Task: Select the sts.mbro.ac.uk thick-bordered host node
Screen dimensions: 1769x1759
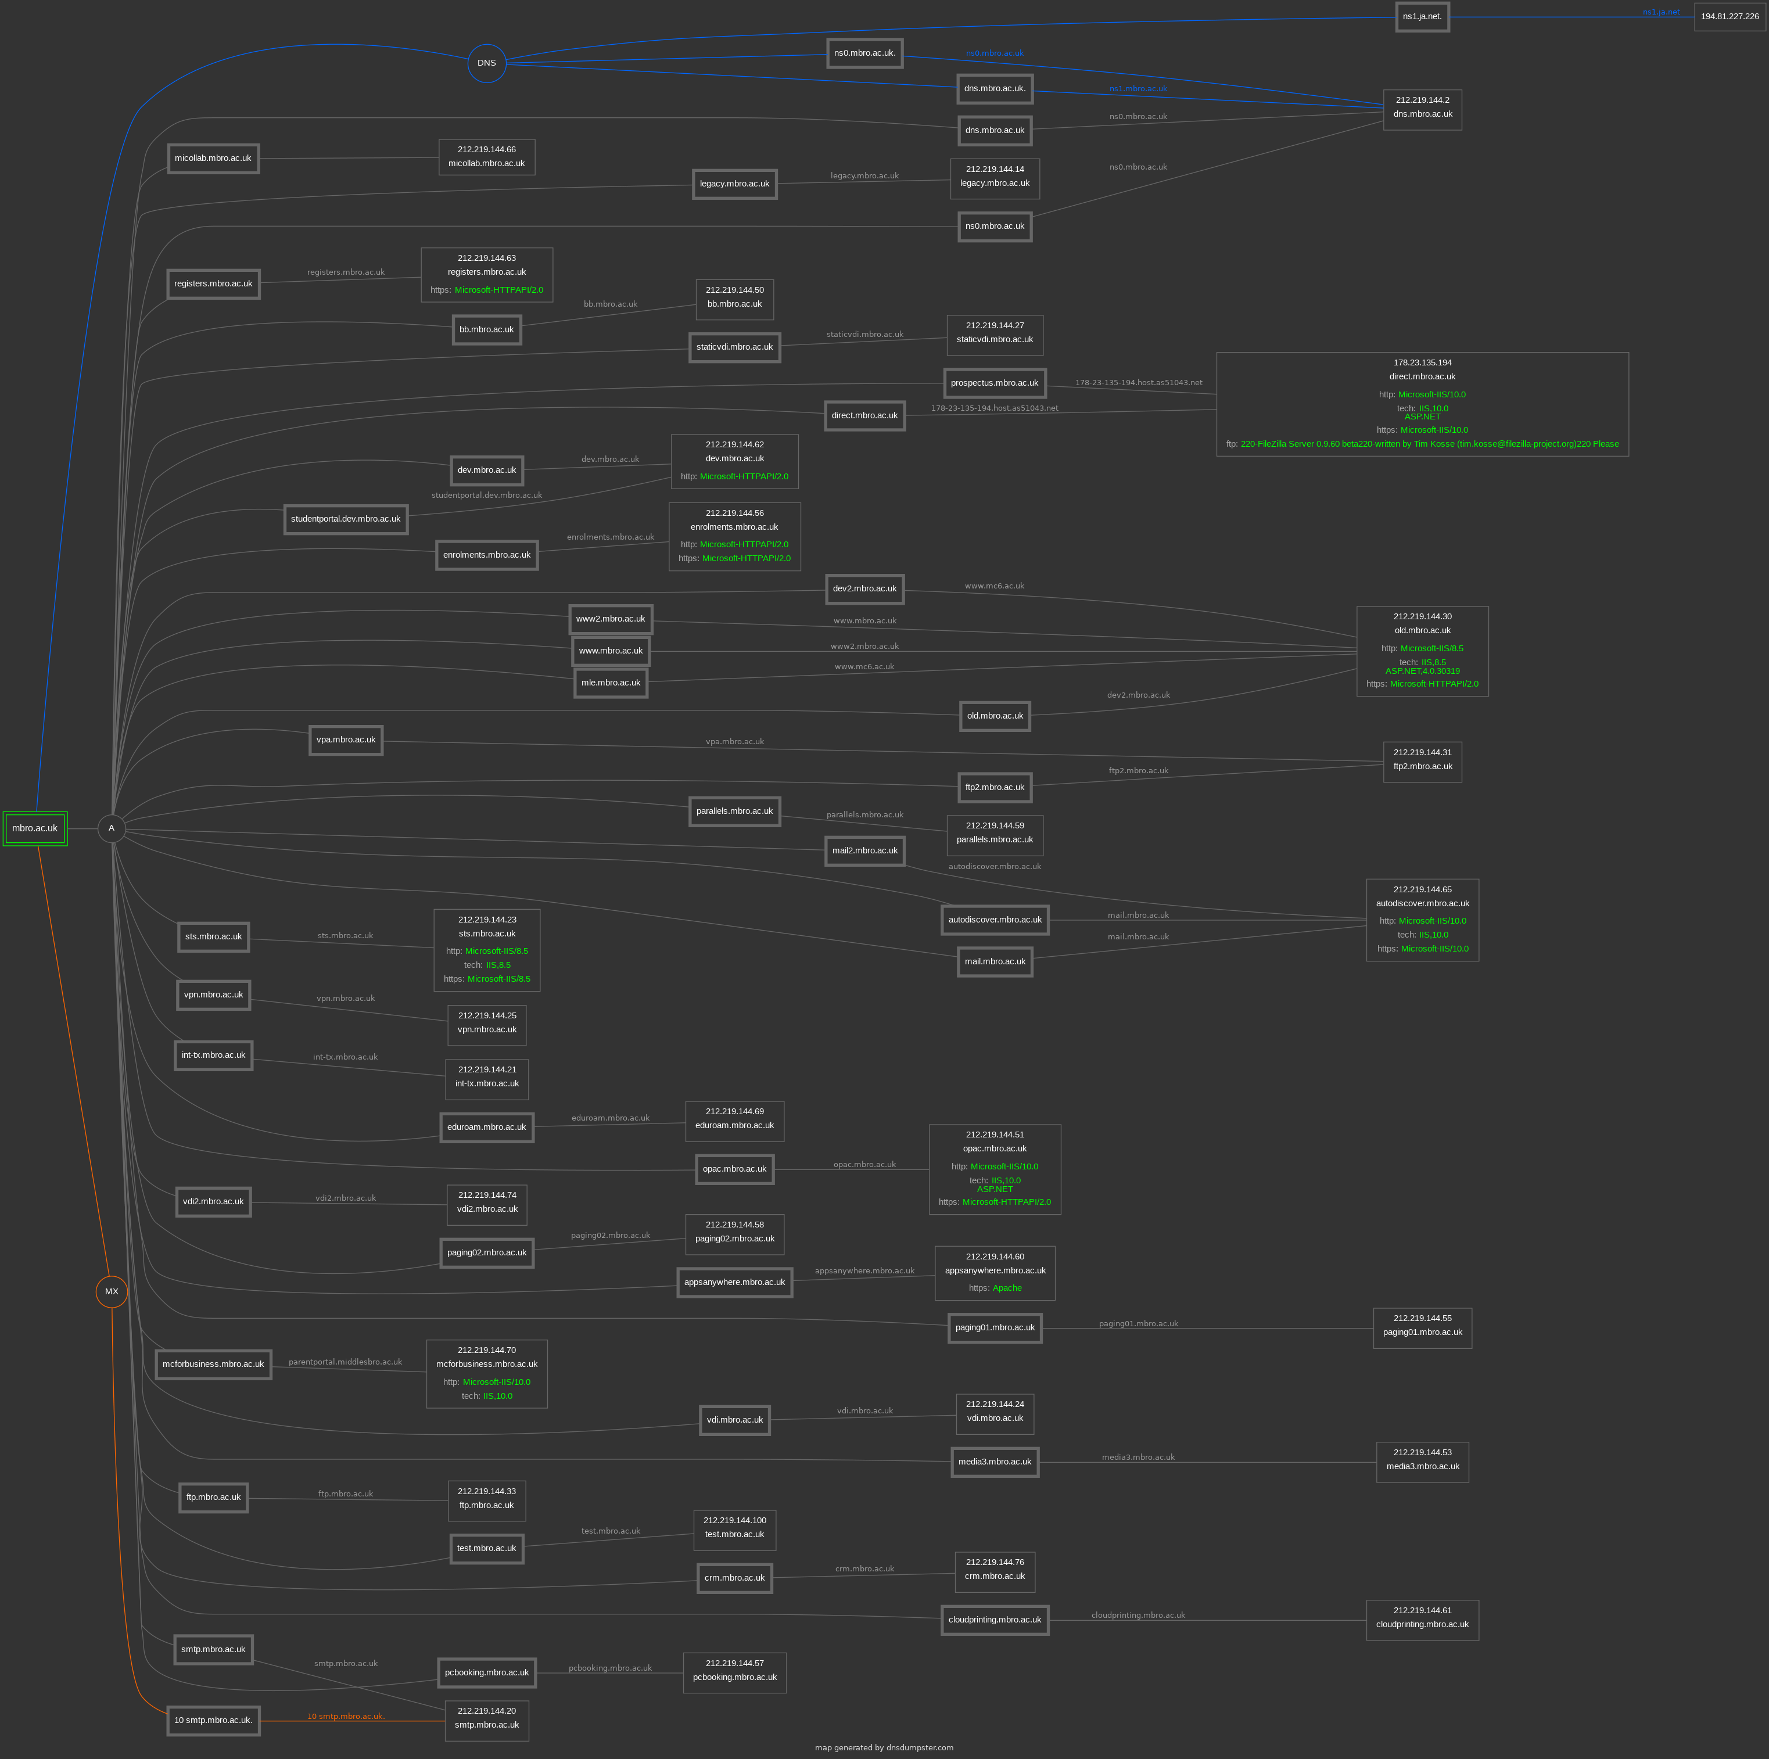Action: click(x=213, y=938)
